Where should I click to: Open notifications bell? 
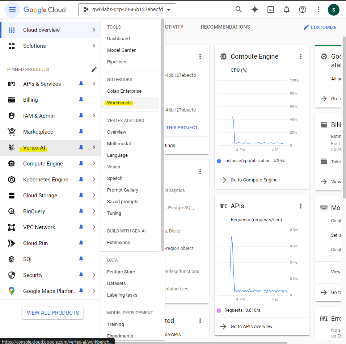click(x=286, y=9)
